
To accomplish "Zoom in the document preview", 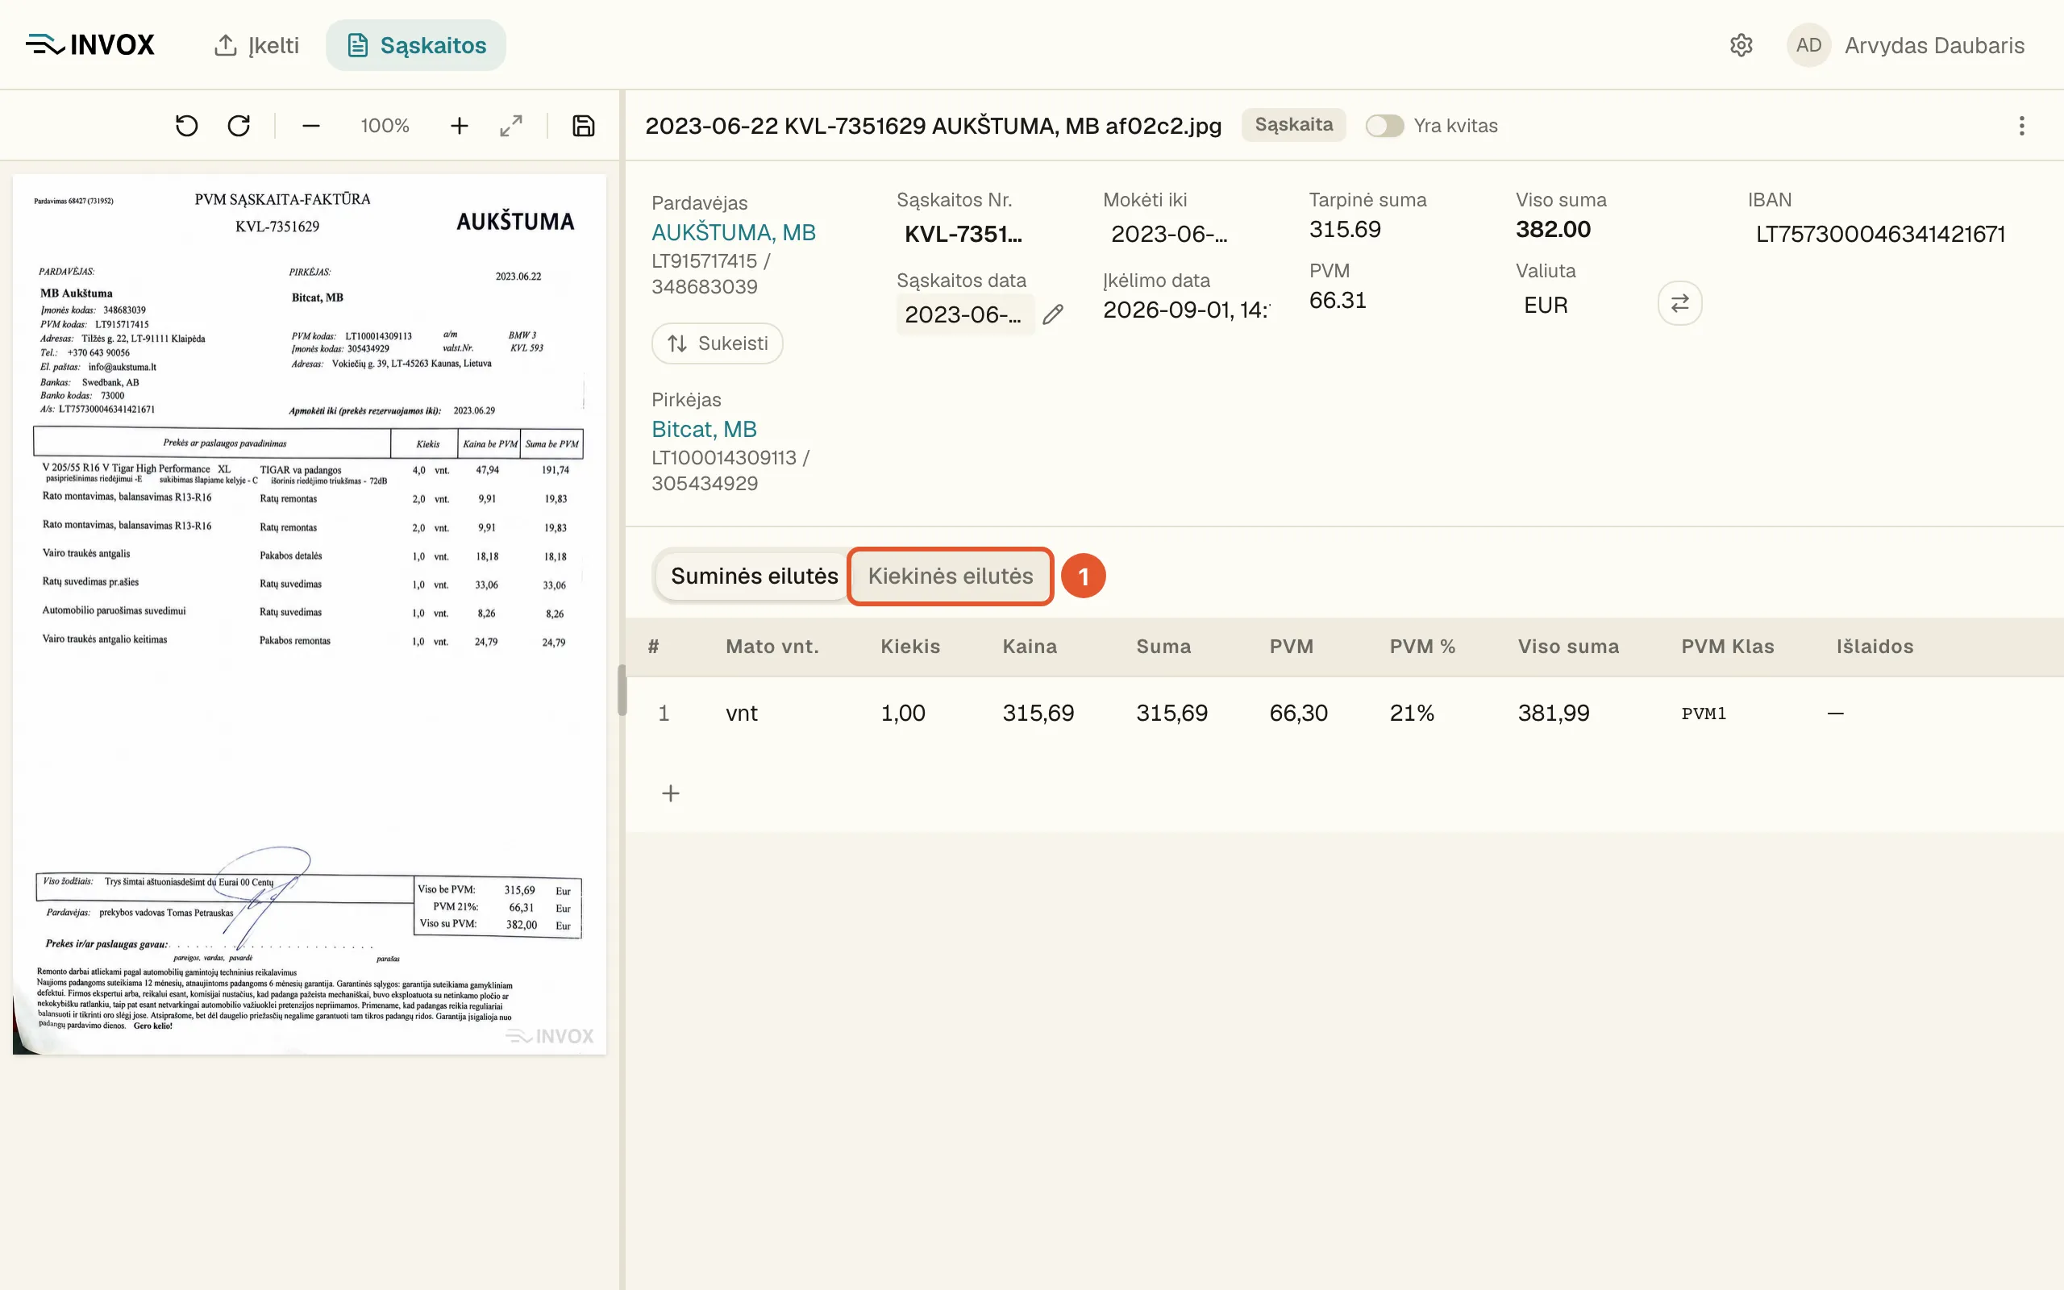I will 459,127.
